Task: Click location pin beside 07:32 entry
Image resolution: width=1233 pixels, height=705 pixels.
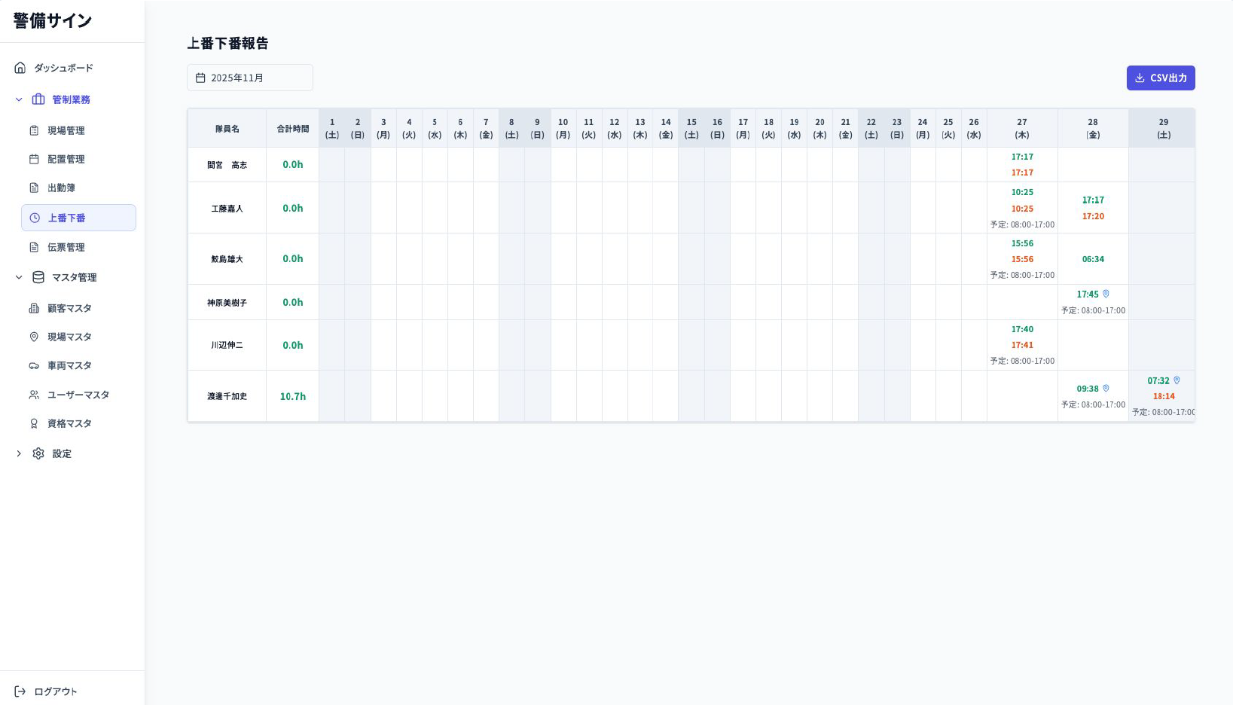Action: click(x=1177, y=380)
